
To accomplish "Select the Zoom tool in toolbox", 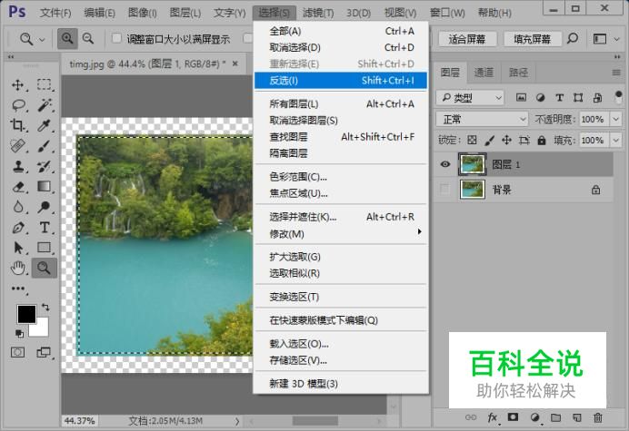I will coord(45,268).
